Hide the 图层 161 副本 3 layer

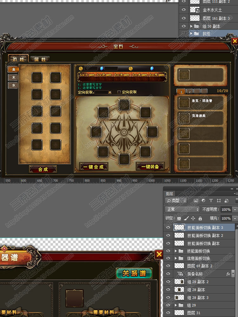click(x=183, y=18)
